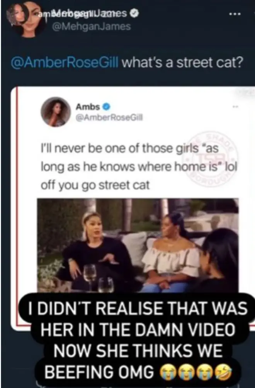The width and height of the screenshot is (255, 388).
Task: Click the @AmberRoseGill mention in blue text
Action: [x=65, y=63]
